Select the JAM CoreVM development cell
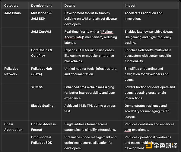 (x=42, y=32)
